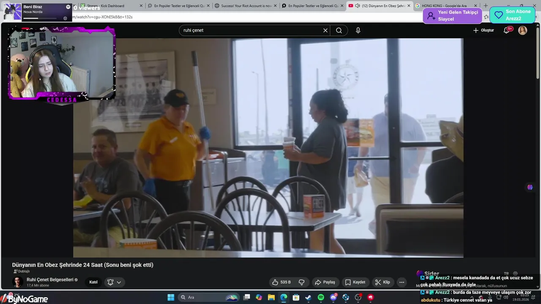
Task: Expand the subscription notification bell dropdown
Action: 115,282
